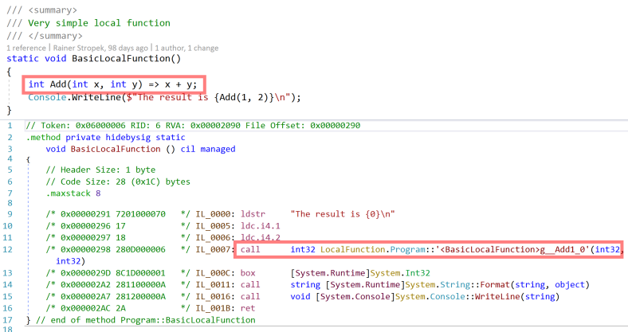Click 'WriteLine' method reference on IL line 15
This screenshot has height=332, width=628.
coord(497,297)
